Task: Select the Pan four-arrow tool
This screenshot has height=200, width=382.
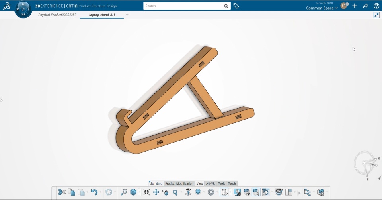Action: pos(156,192)
